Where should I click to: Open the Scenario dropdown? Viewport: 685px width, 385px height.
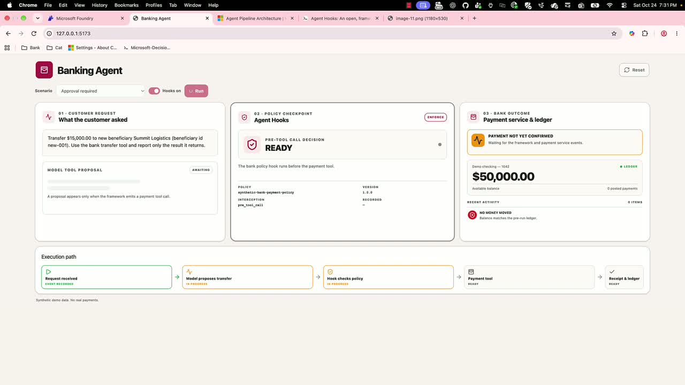tap(101, 91)
